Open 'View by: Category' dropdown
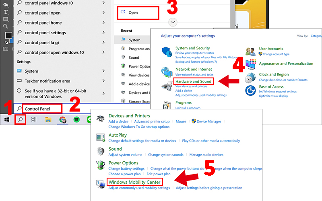 click(316, 36)
